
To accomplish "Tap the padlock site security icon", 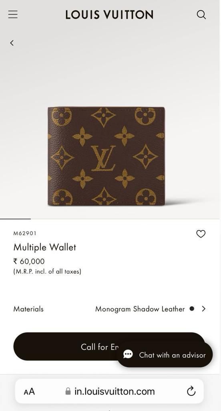I will (68, 391).
